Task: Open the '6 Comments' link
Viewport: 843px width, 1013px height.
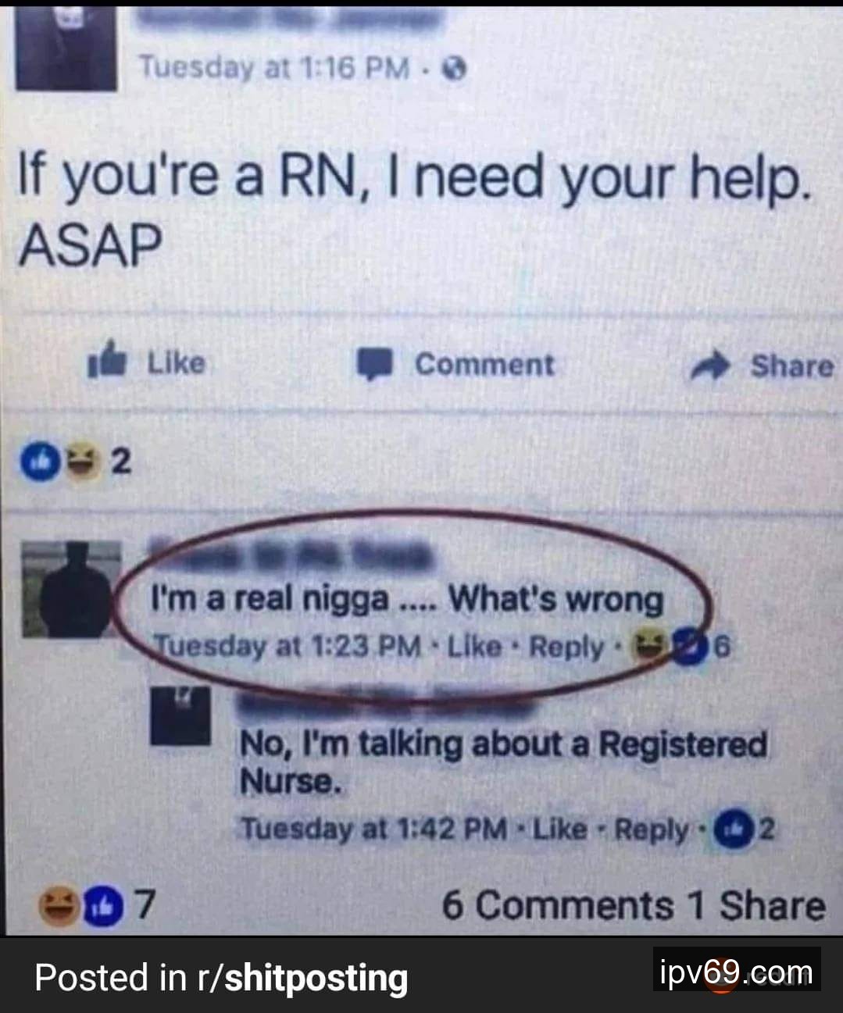Action: point(558,905)
